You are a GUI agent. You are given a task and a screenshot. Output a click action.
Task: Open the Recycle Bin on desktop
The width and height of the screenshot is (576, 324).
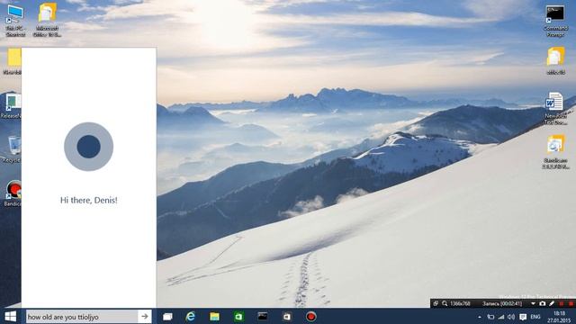[13, 148]
